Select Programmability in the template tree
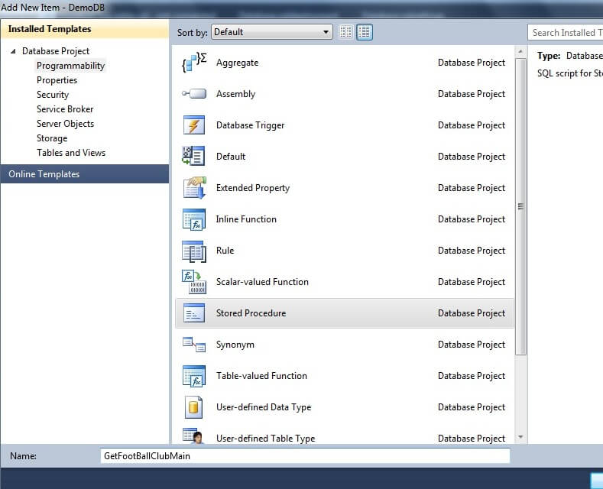This screenshot has height=489, width=603. [x=70, y=66]
